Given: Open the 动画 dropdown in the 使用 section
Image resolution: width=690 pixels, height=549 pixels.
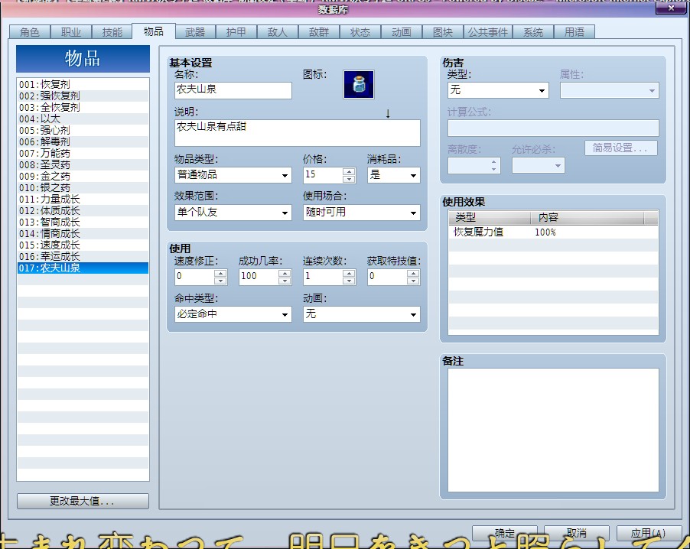Looking at the screenshot, I should tap(413, 313).
